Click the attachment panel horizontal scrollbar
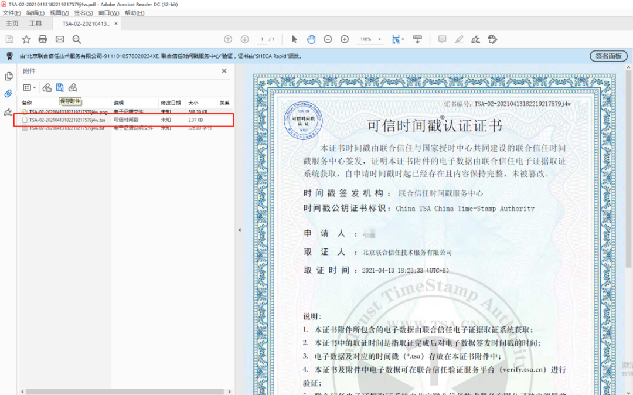 126,391
